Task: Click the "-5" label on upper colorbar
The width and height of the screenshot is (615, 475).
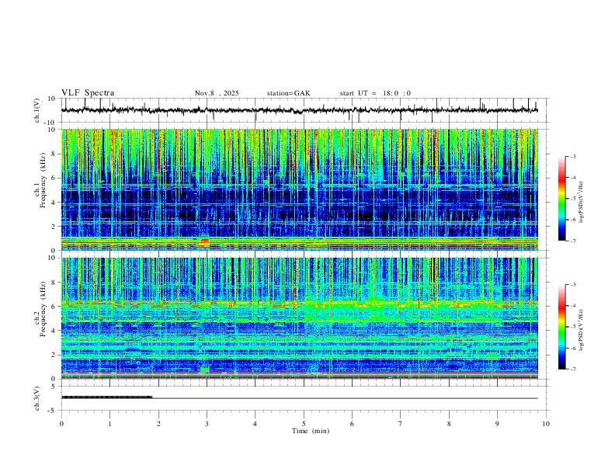Action: pos(572,199)
